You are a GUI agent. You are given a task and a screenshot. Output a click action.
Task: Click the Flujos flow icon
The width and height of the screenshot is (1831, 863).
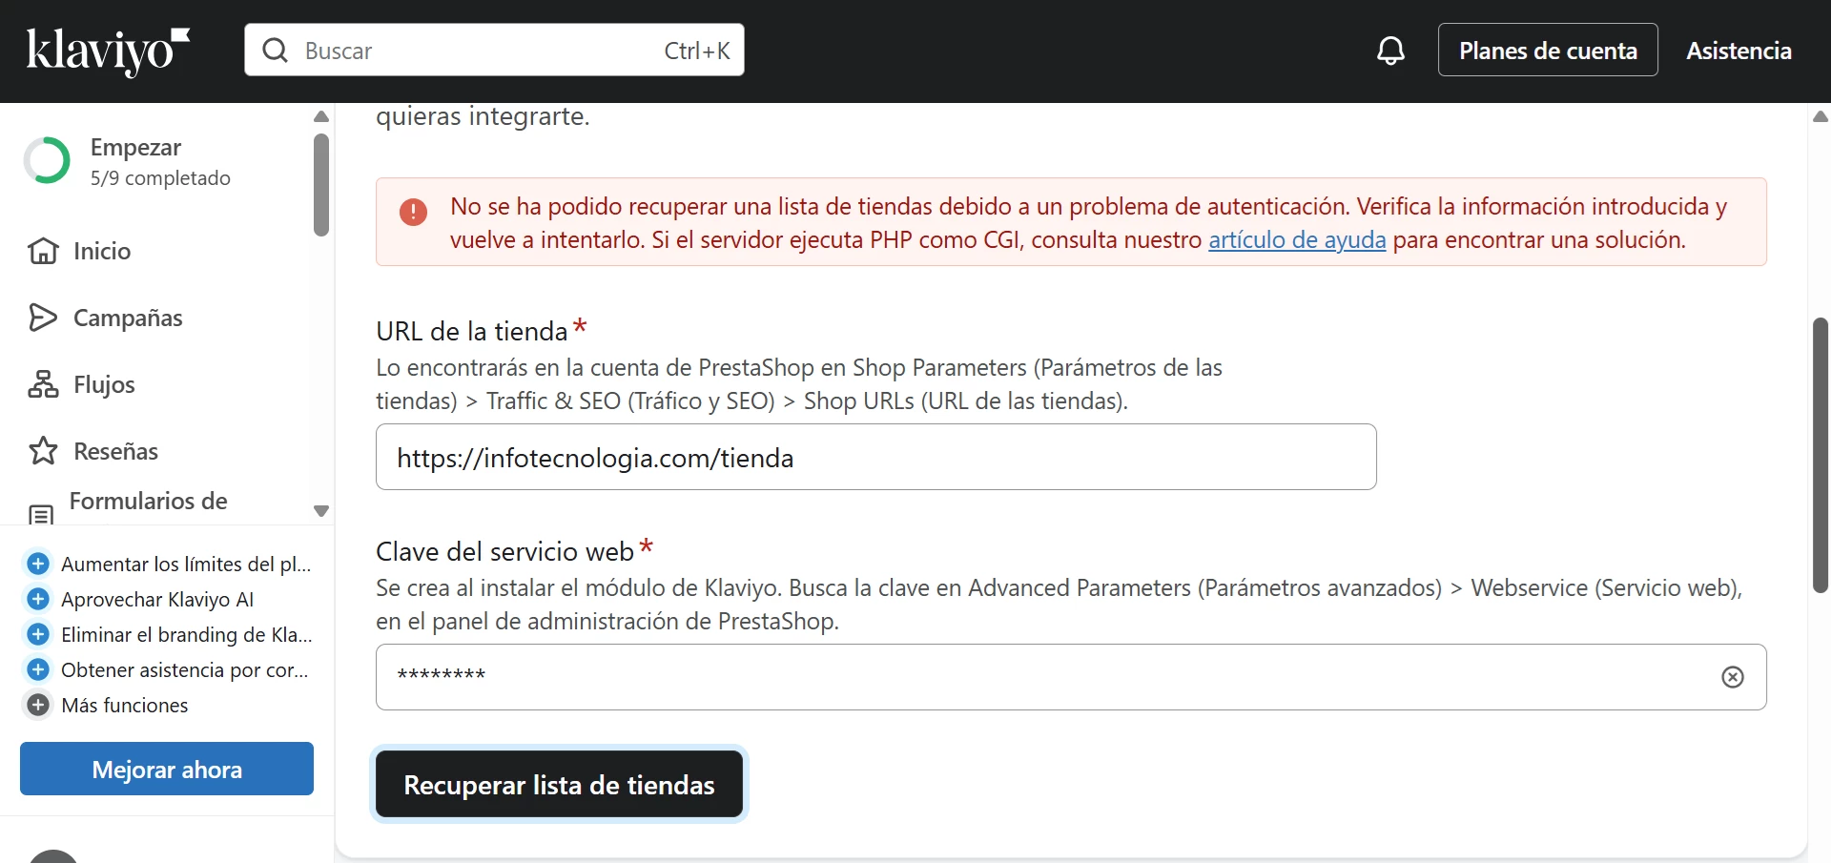pos(43,384)
